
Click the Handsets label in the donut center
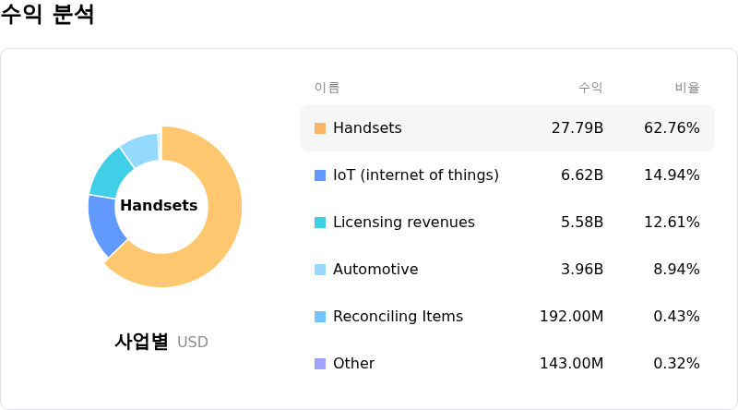159,206
